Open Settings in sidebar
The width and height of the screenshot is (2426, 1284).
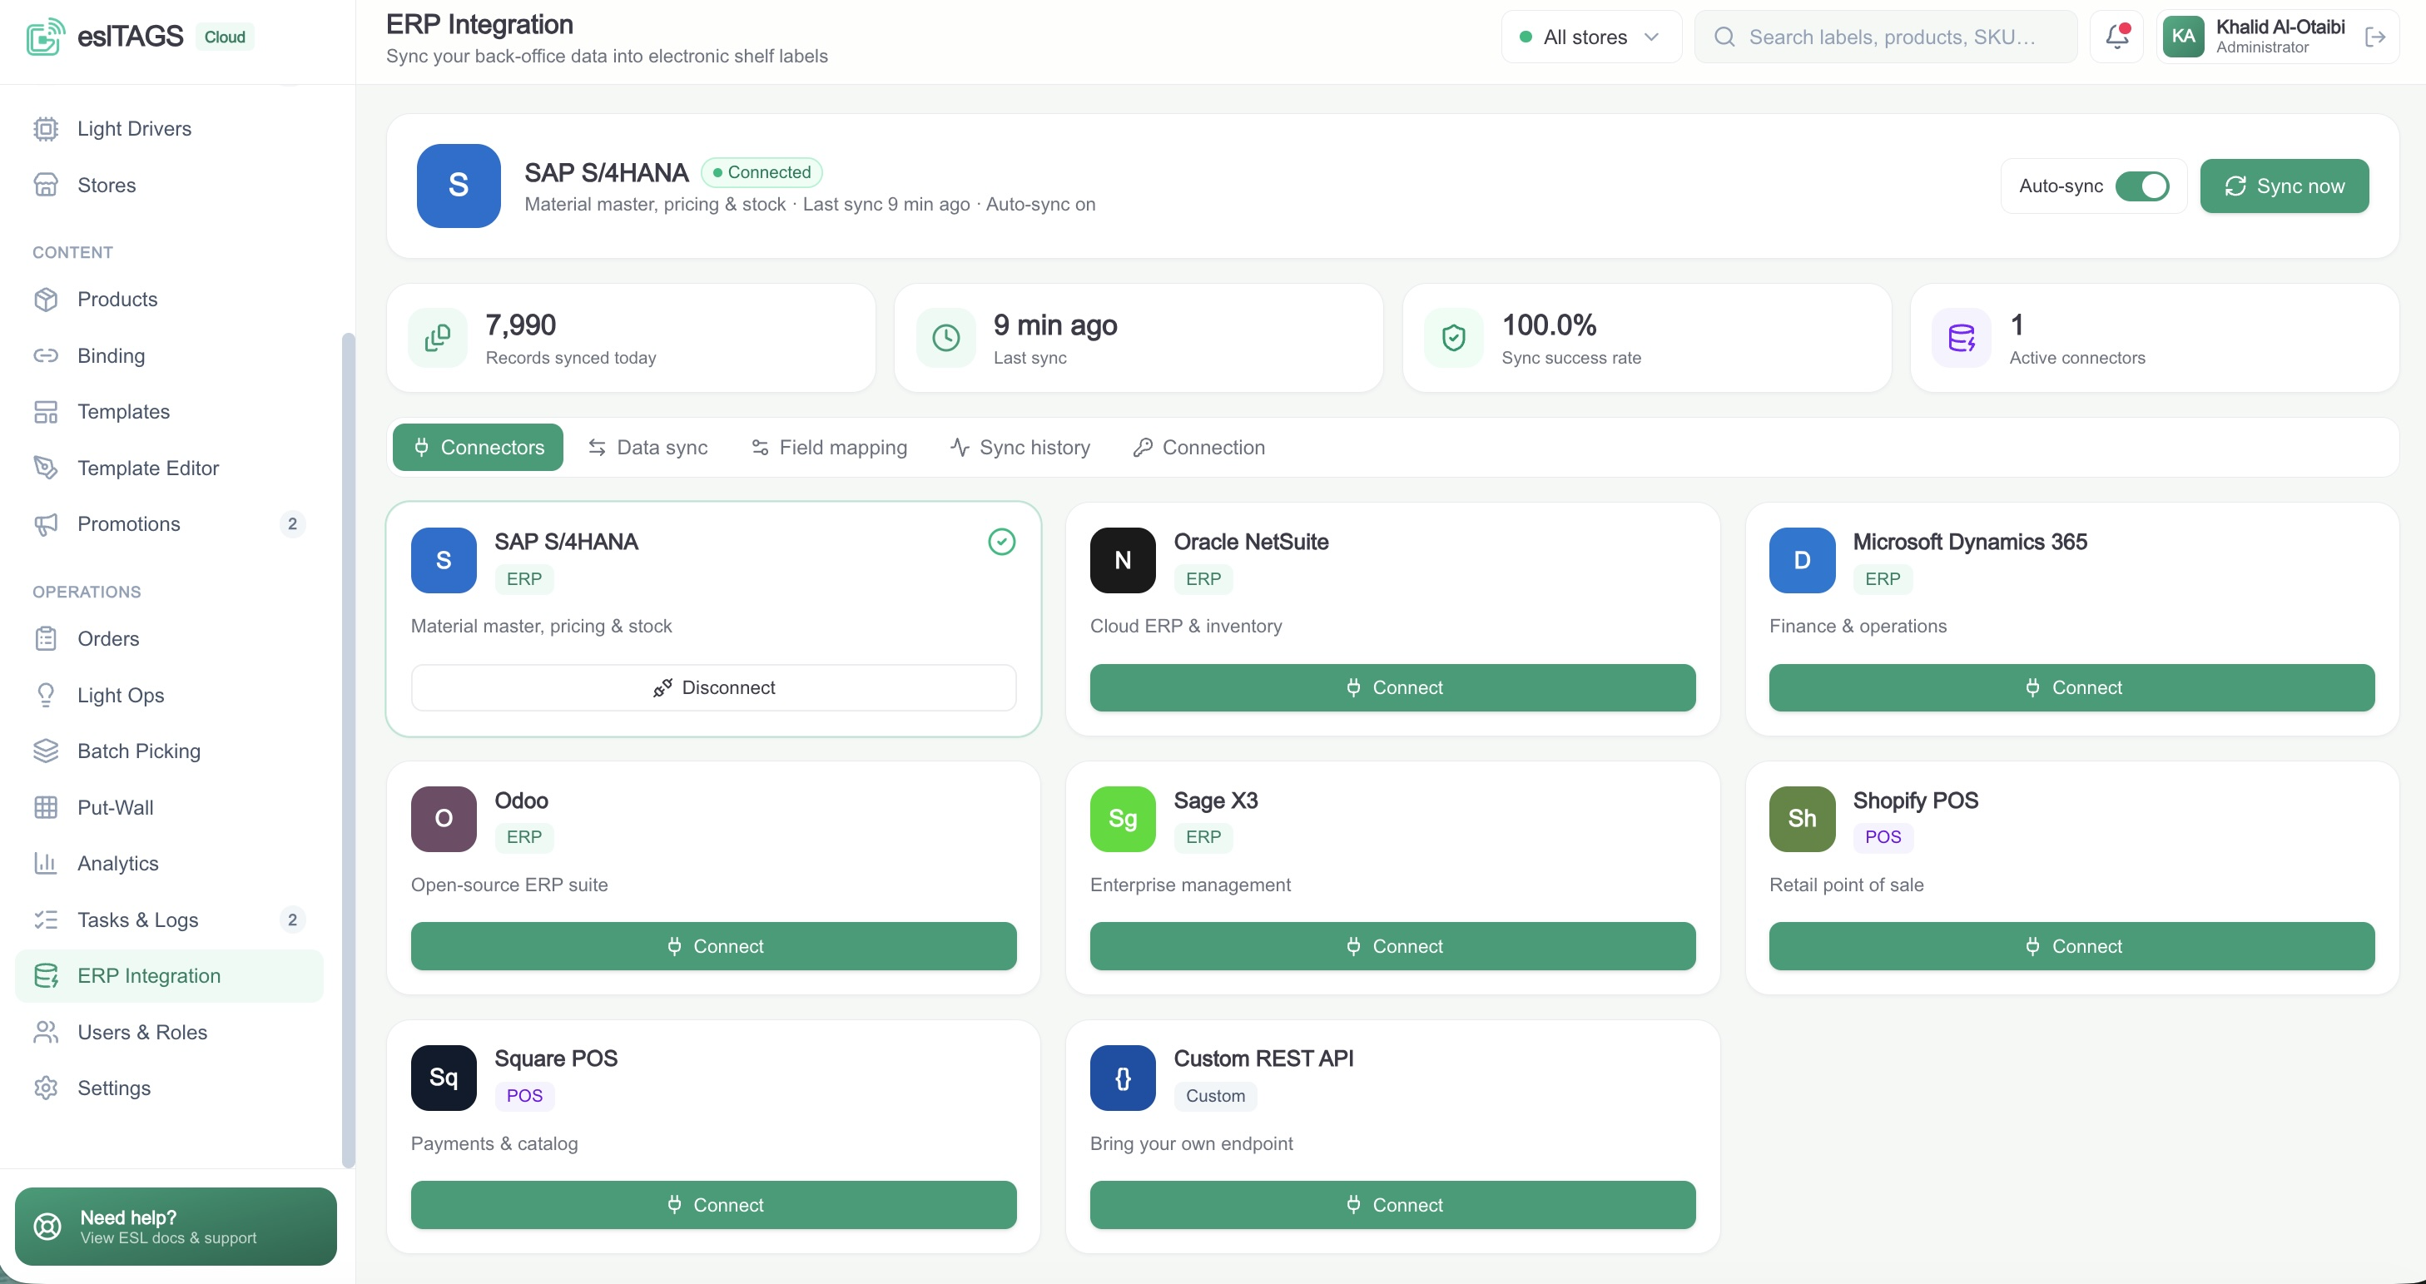(x=170, y=1088)
